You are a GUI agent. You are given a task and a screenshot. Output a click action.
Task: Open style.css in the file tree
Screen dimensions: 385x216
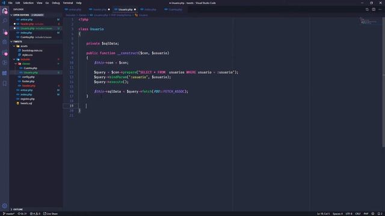[27, 55]
